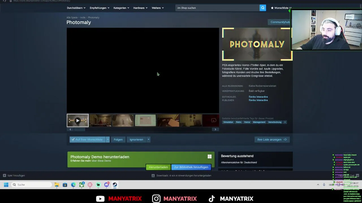This screenshot has height=203, width=362.
Task: Click the microphone icon in system tray
Action: [x=324, y=185]
